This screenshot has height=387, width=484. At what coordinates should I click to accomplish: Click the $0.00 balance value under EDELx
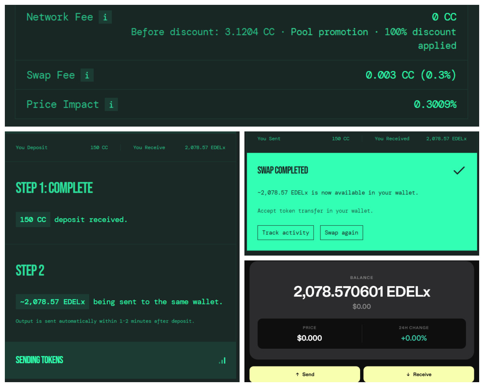pyautogui.click(x=362, y=307)
